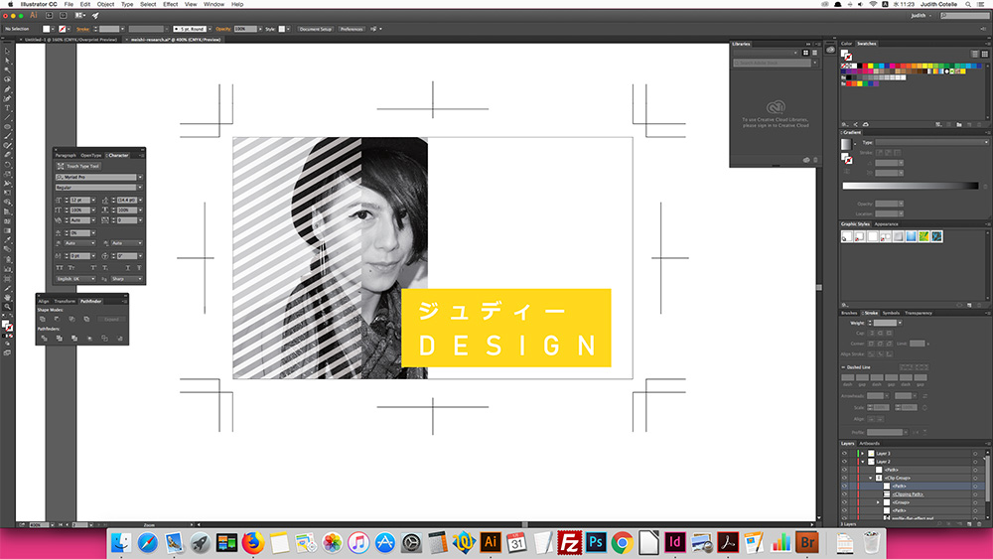The width and height of the screenshot is (993, 559).
Task: Open the Effect menu
Action: coord(171,5)
